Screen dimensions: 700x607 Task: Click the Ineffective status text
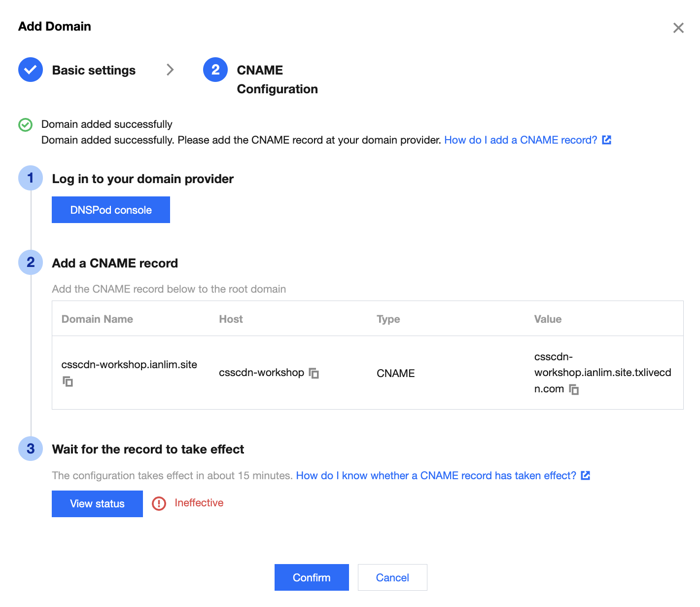pyautogui.click(x=199, y=503)
